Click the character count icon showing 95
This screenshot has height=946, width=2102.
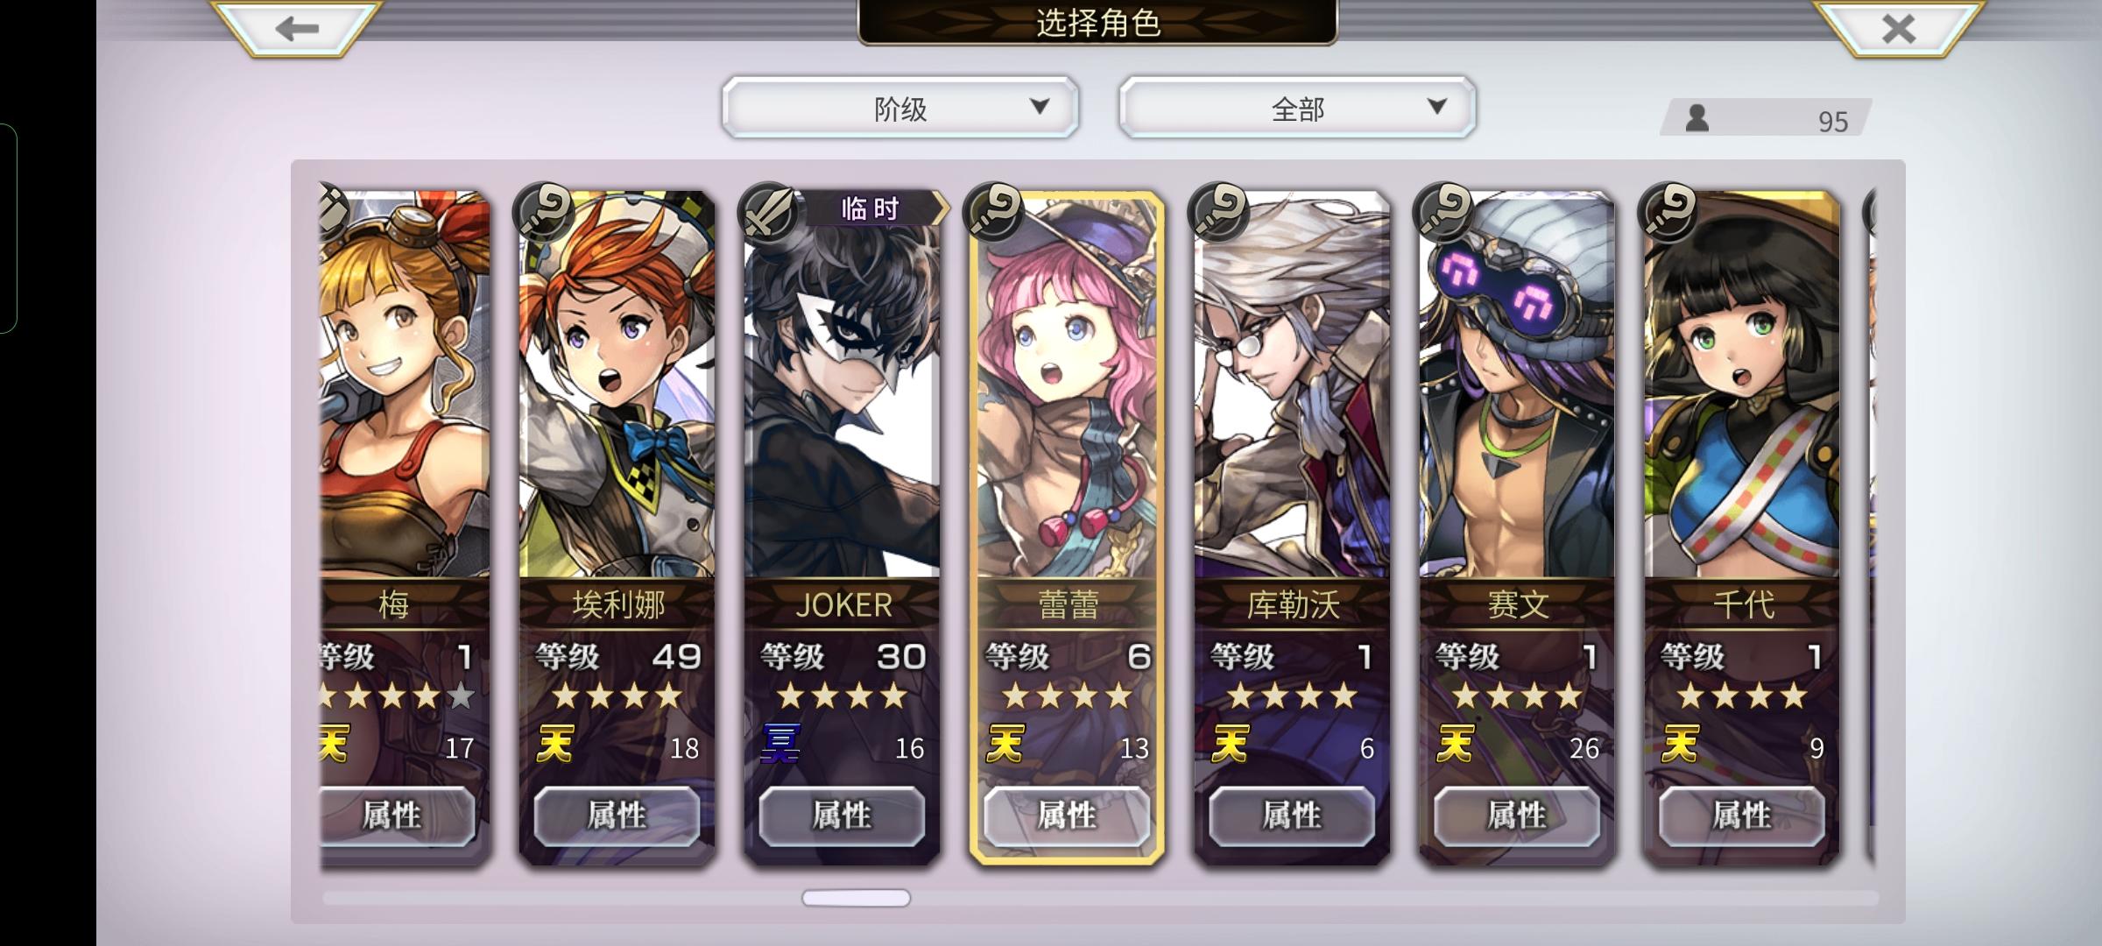click(x=1697, y=117)
